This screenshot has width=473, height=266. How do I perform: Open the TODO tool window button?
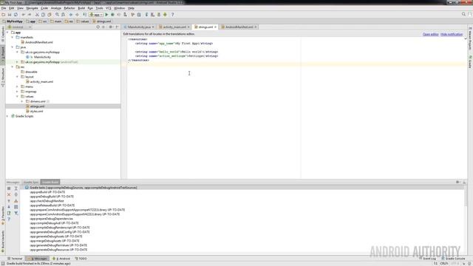click(81, 259)
